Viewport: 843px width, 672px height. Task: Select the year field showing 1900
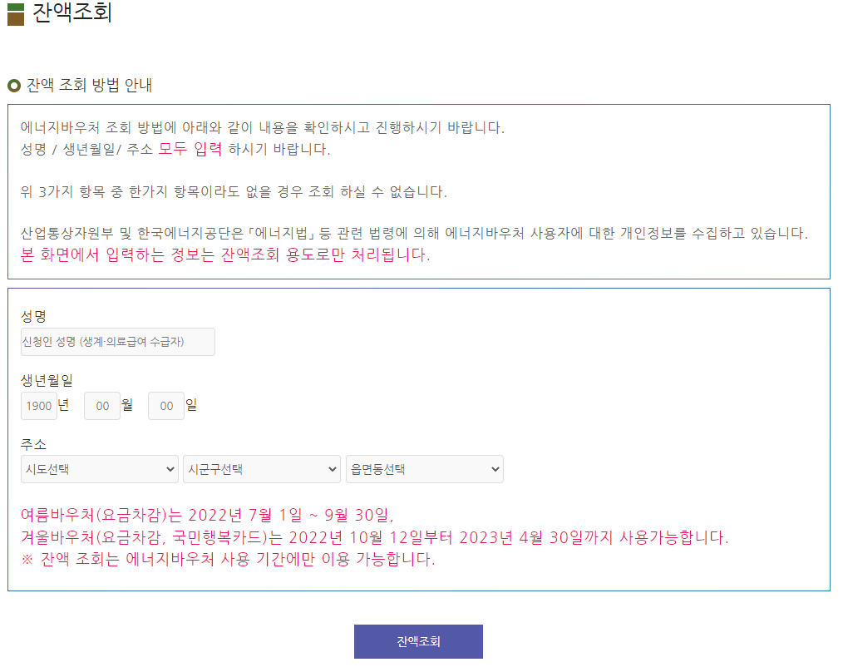(x=38, y=405)
